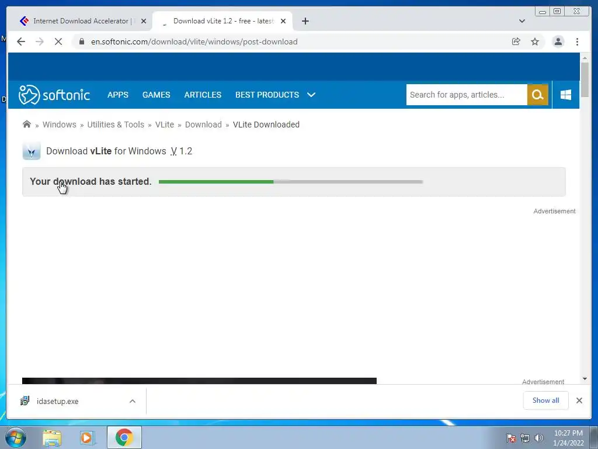Click the download progress bar
Viewport: 598px width, 449px height.
(x=291, y=182)
